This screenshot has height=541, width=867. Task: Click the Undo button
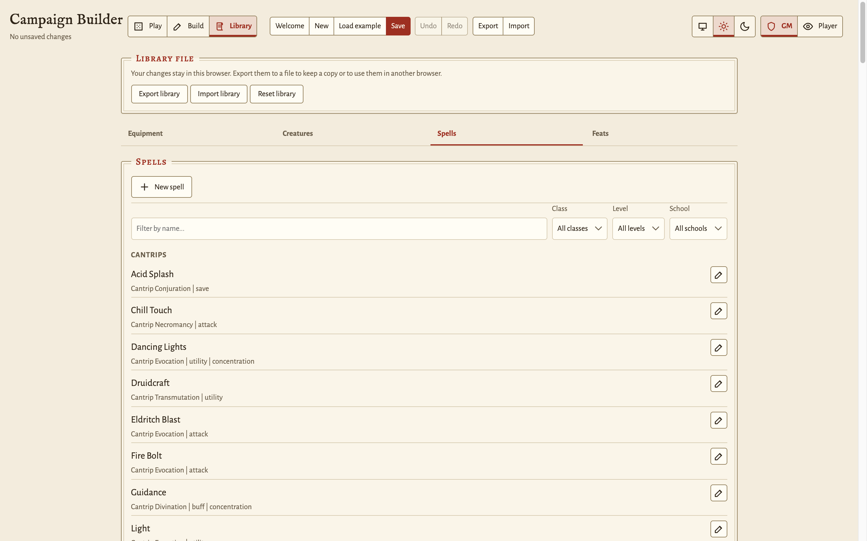pos(428,26)
